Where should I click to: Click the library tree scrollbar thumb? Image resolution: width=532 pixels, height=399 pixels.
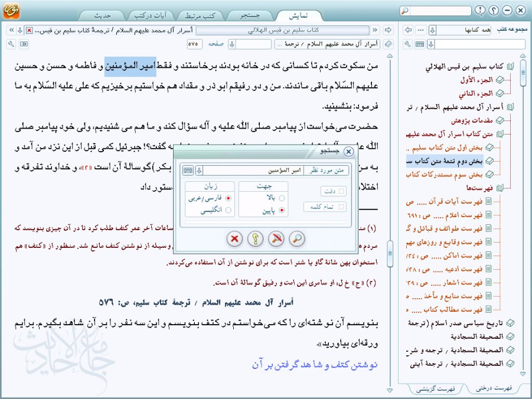pyautogui.click(x=523, y=72)
